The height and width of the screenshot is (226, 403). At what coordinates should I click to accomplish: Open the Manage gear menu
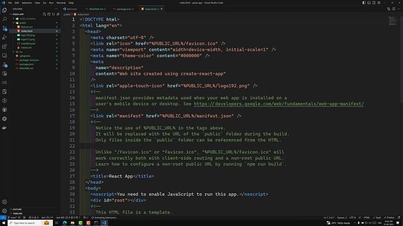(x=4, y=211)
